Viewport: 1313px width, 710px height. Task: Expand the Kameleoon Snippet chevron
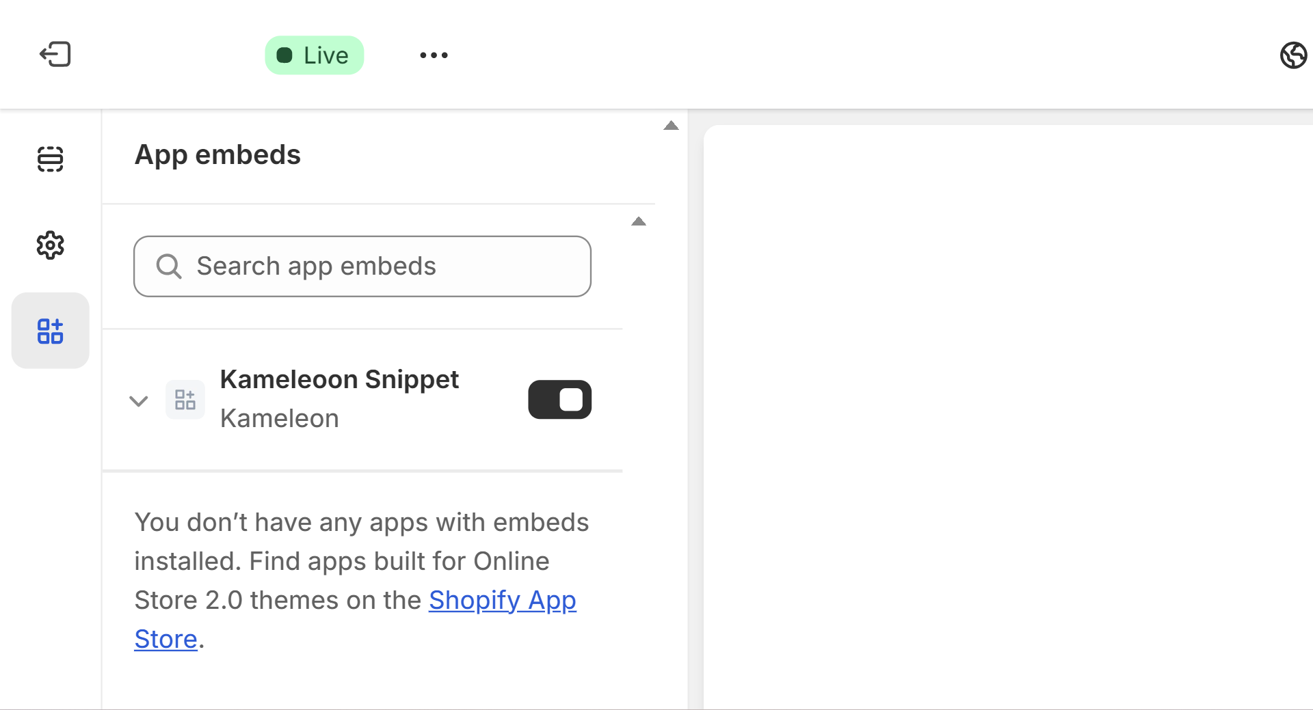(x=139, y=401)
